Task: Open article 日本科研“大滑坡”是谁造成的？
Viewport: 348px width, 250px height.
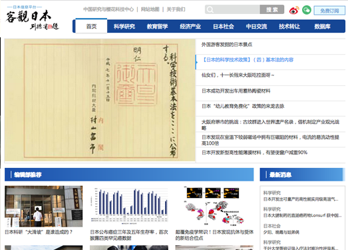Action: (39, 232)
